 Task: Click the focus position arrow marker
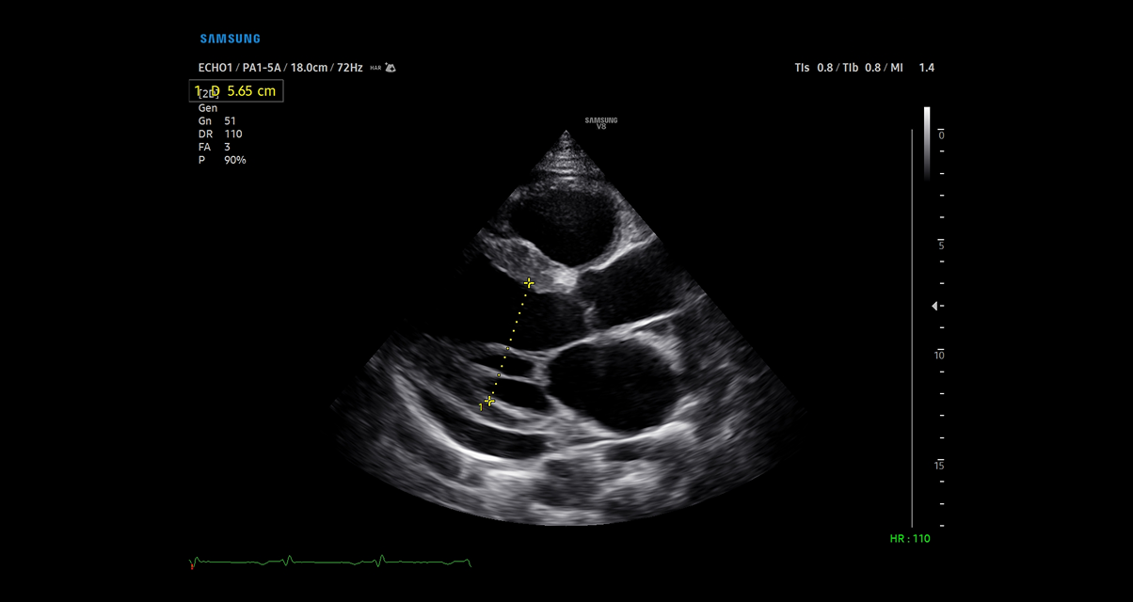933,305
